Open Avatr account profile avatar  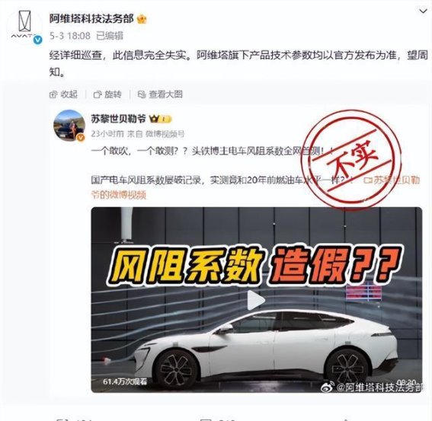click(24, 27)
